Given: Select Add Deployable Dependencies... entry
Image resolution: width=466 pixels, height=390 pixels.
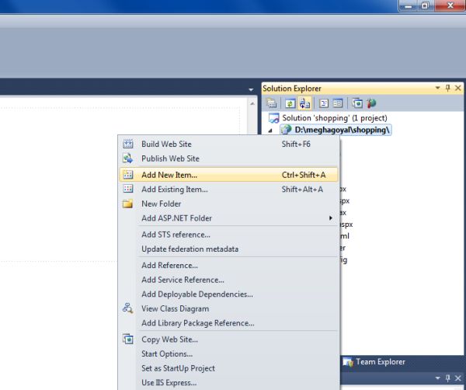Looking at the screenshot, I should click(x=228, y=294).
